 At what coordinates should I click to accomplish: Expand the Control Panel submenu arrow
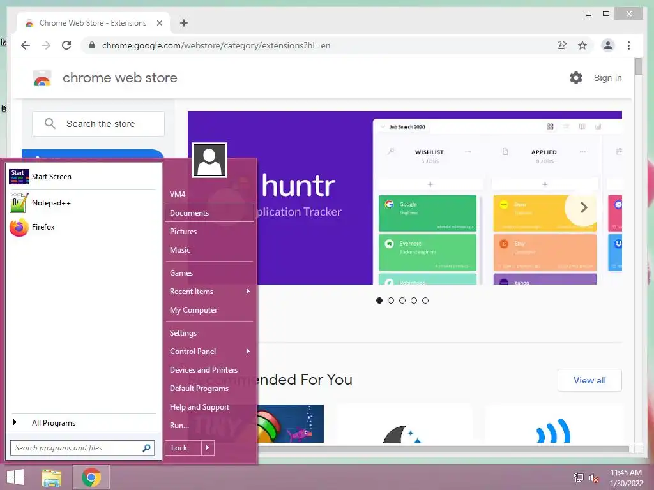tap(248, 352)
